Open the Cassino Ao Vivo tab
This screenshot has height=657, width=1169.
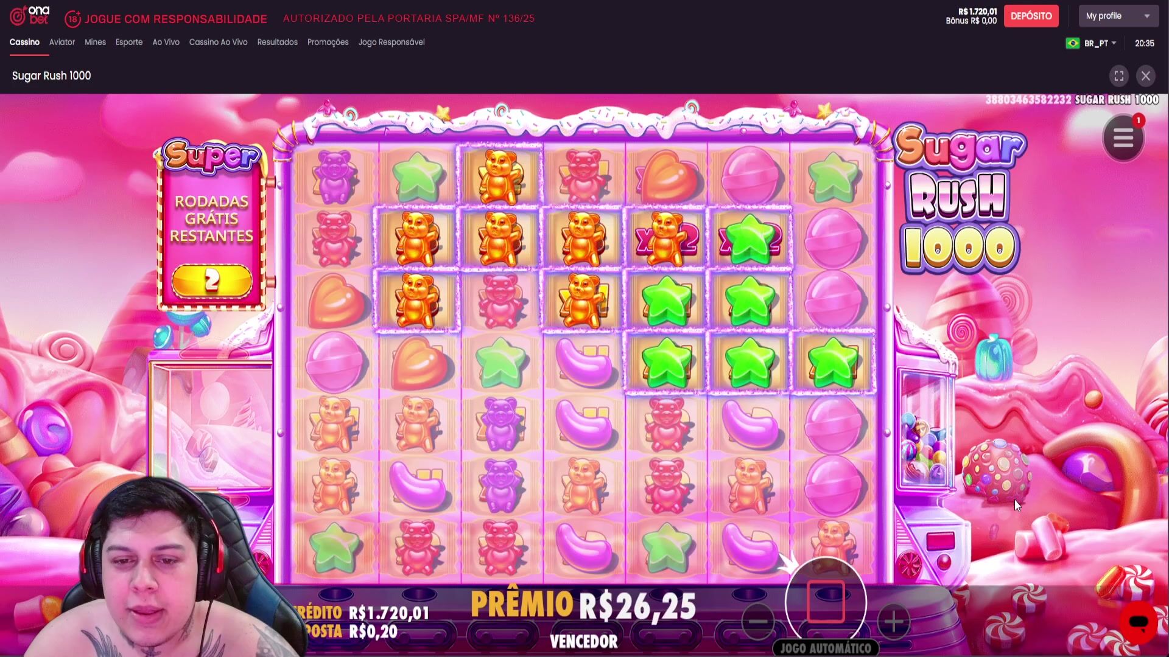(x=218, y=42)
